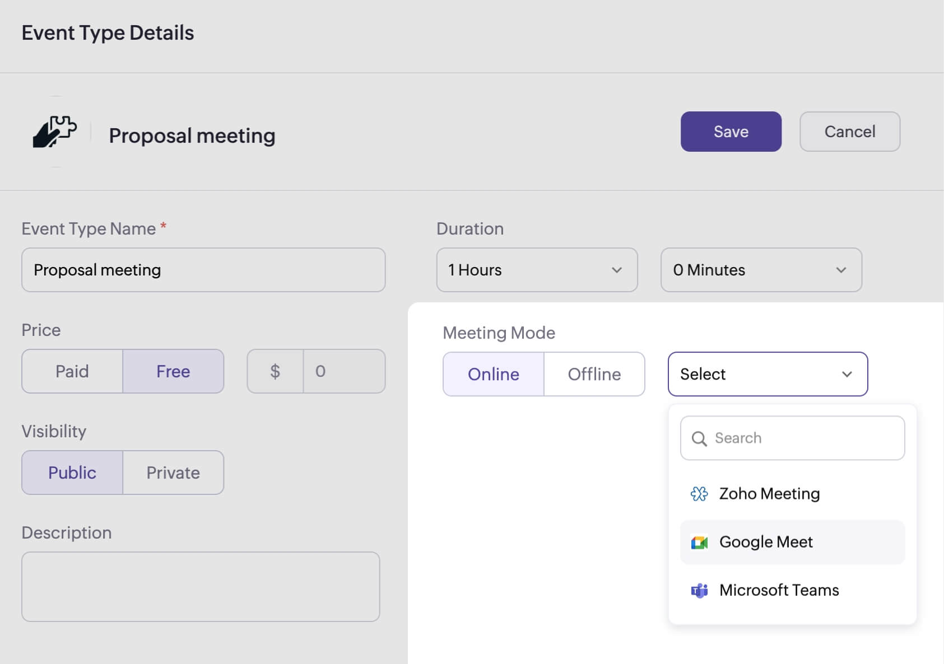Click the Google Meet camera icon
Viewport: 944px width, 664px height.
[x=699, y=543]
